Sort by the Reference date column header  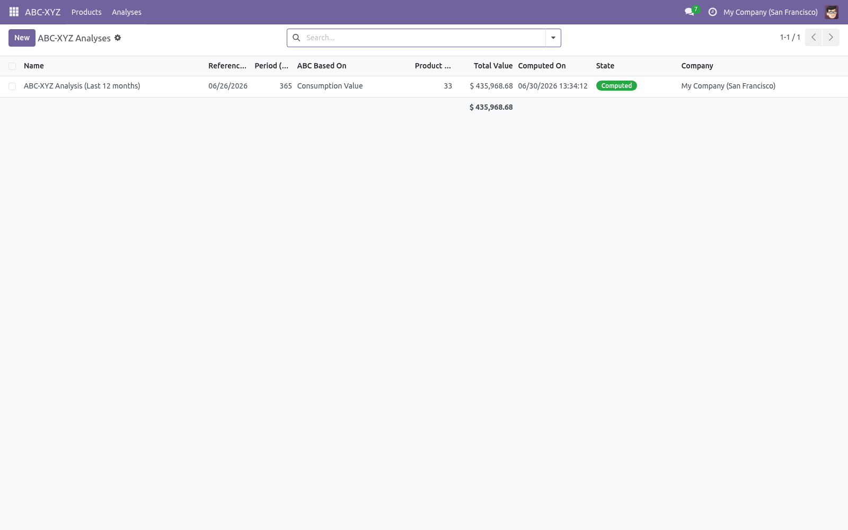tap(228, 66)
